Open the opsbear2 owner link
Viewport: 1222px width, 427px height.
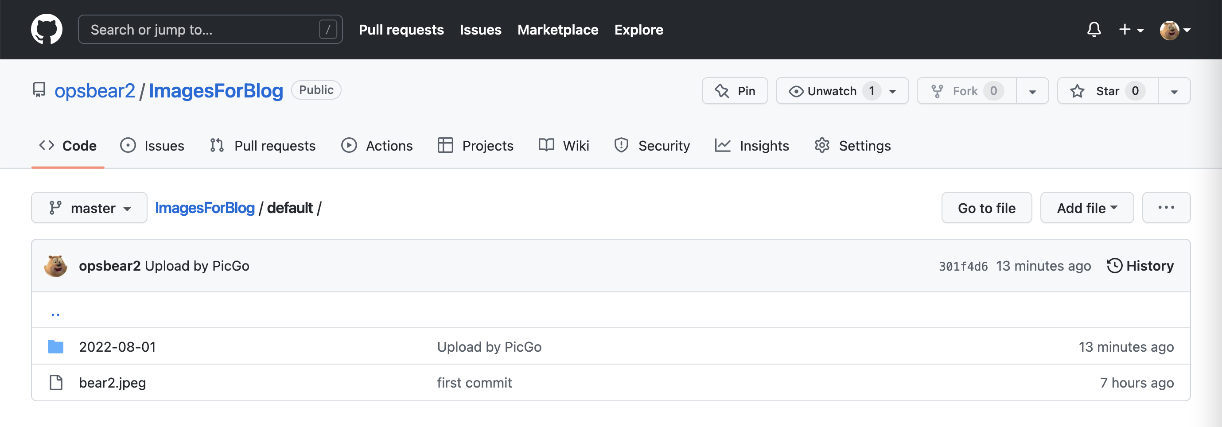pyautogui.click(x=94, y=90)
